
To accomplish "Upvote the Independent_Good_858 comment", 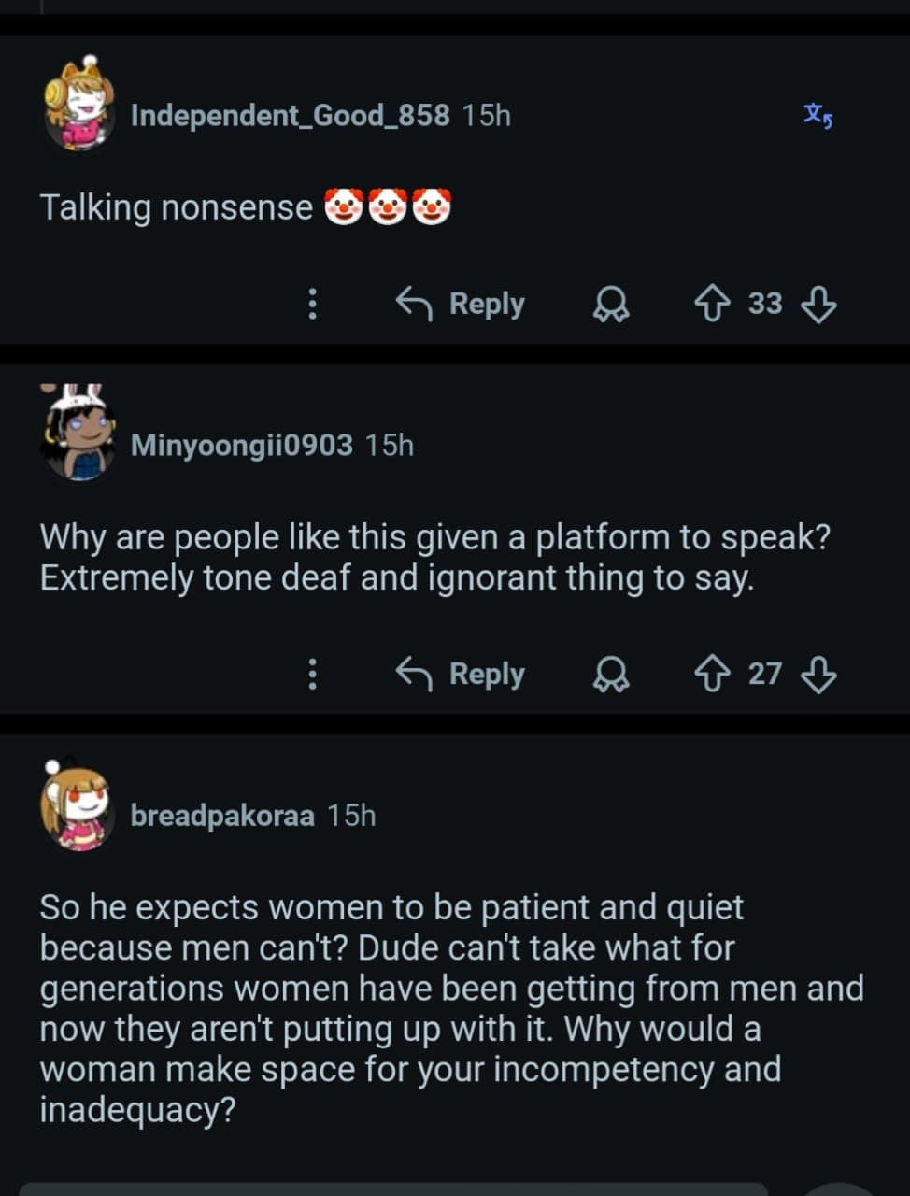I will (x=712, y=304).
